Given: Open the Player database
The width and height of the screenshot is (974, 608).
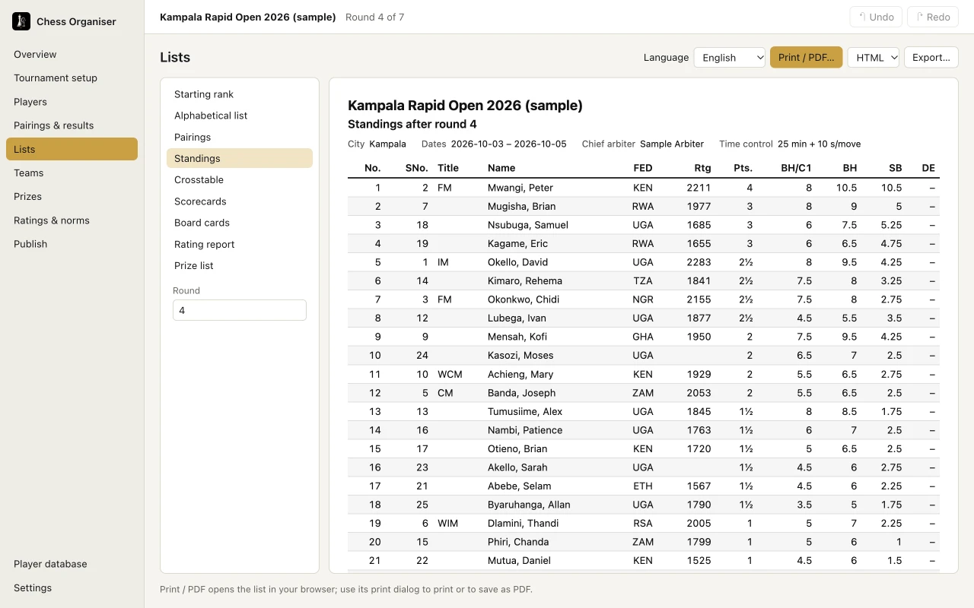Looking at the screenshot, I should point(72,564).
